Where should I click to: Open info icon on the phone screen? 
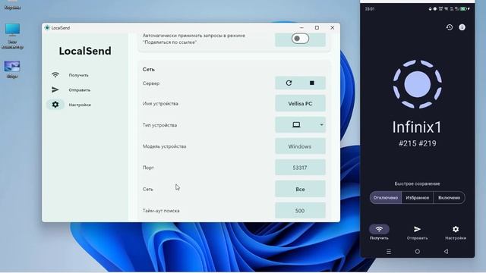(x=462, y=27)
